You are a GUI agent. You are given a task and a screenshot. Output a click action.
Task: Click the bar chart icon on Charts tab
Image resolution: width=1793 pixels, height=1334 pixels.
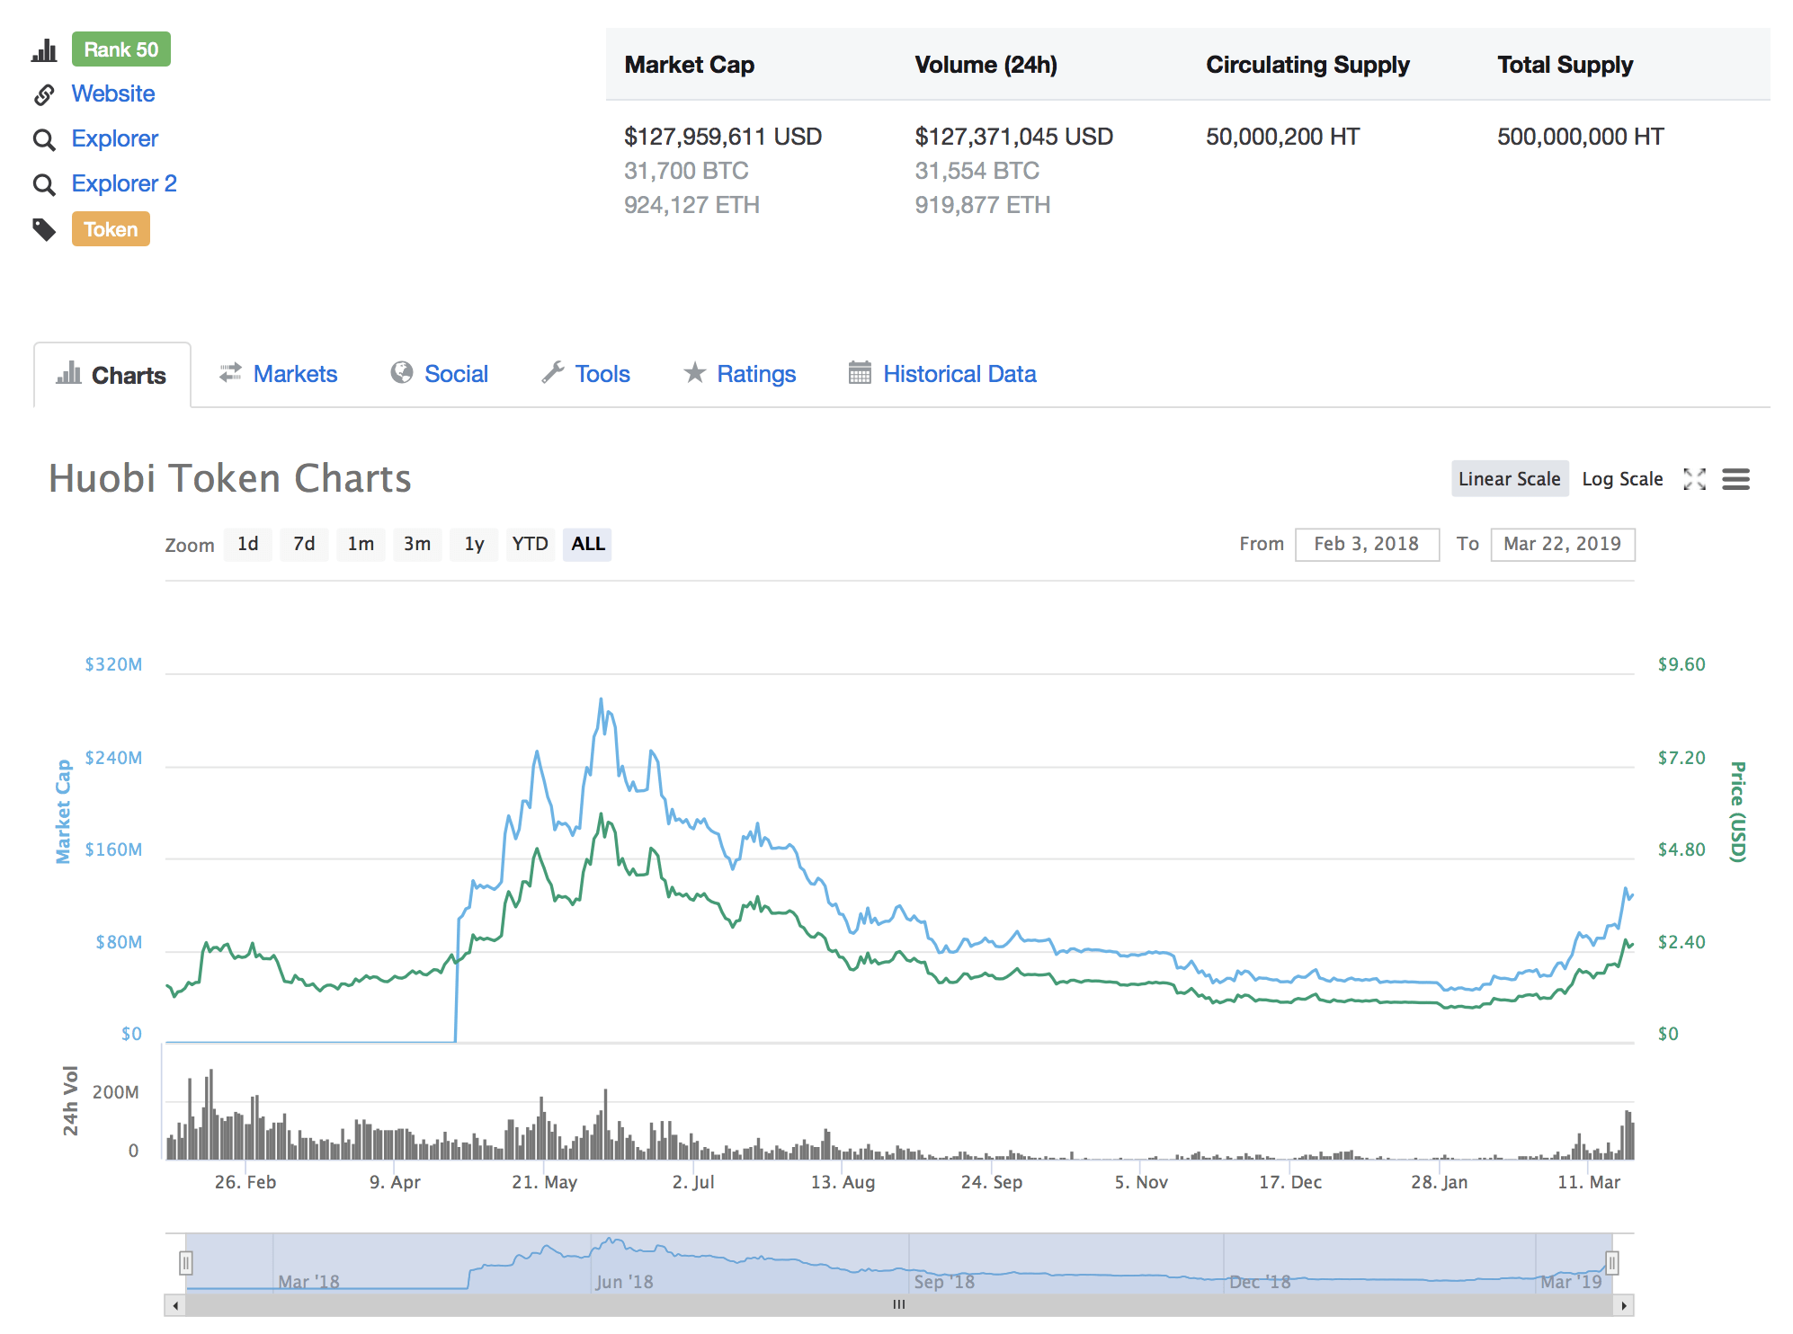tap(69, 373)
